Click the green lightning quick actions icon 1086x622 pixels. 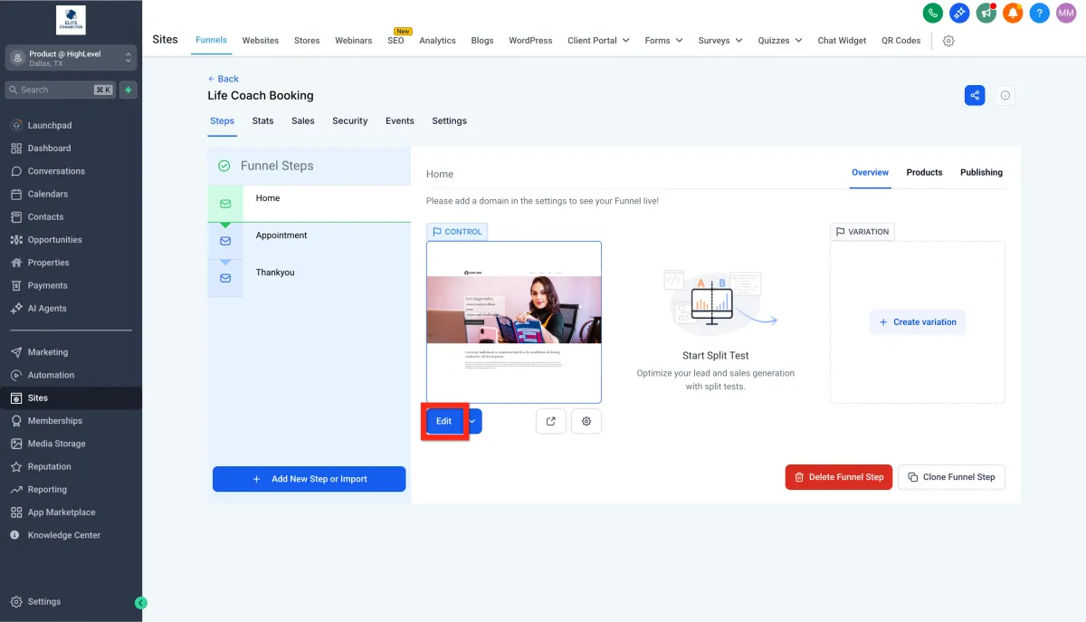[129, 90]
